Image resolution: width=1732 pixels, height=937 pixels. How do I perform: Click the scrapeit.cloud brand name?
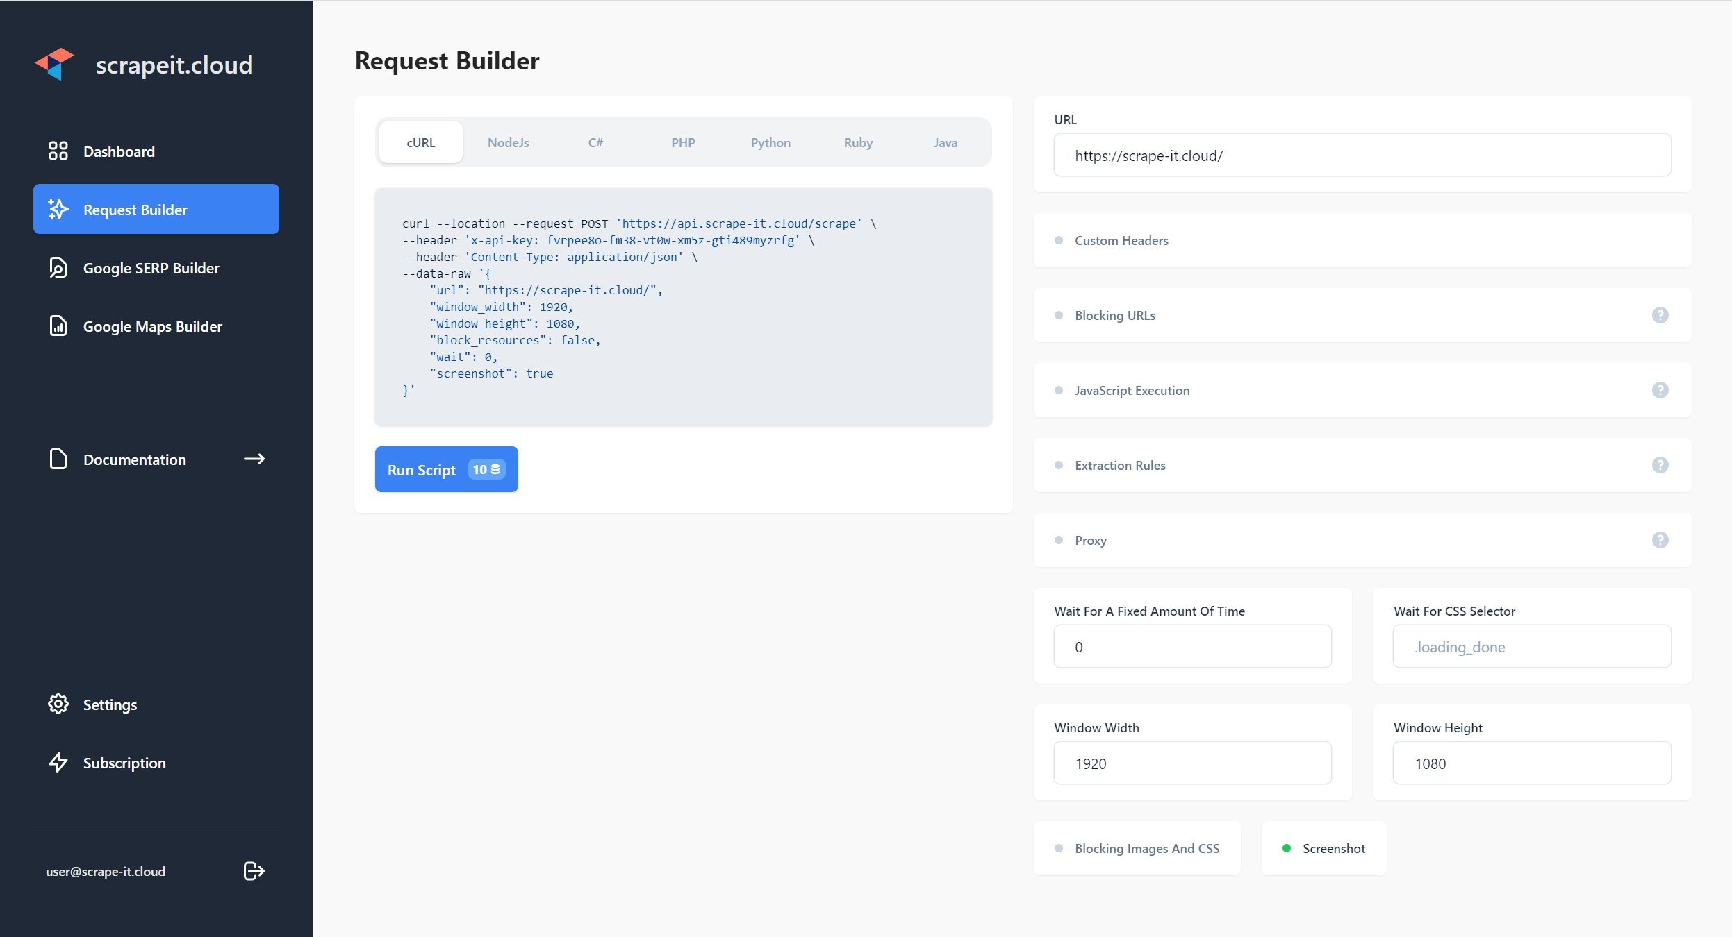coord(174,65)
